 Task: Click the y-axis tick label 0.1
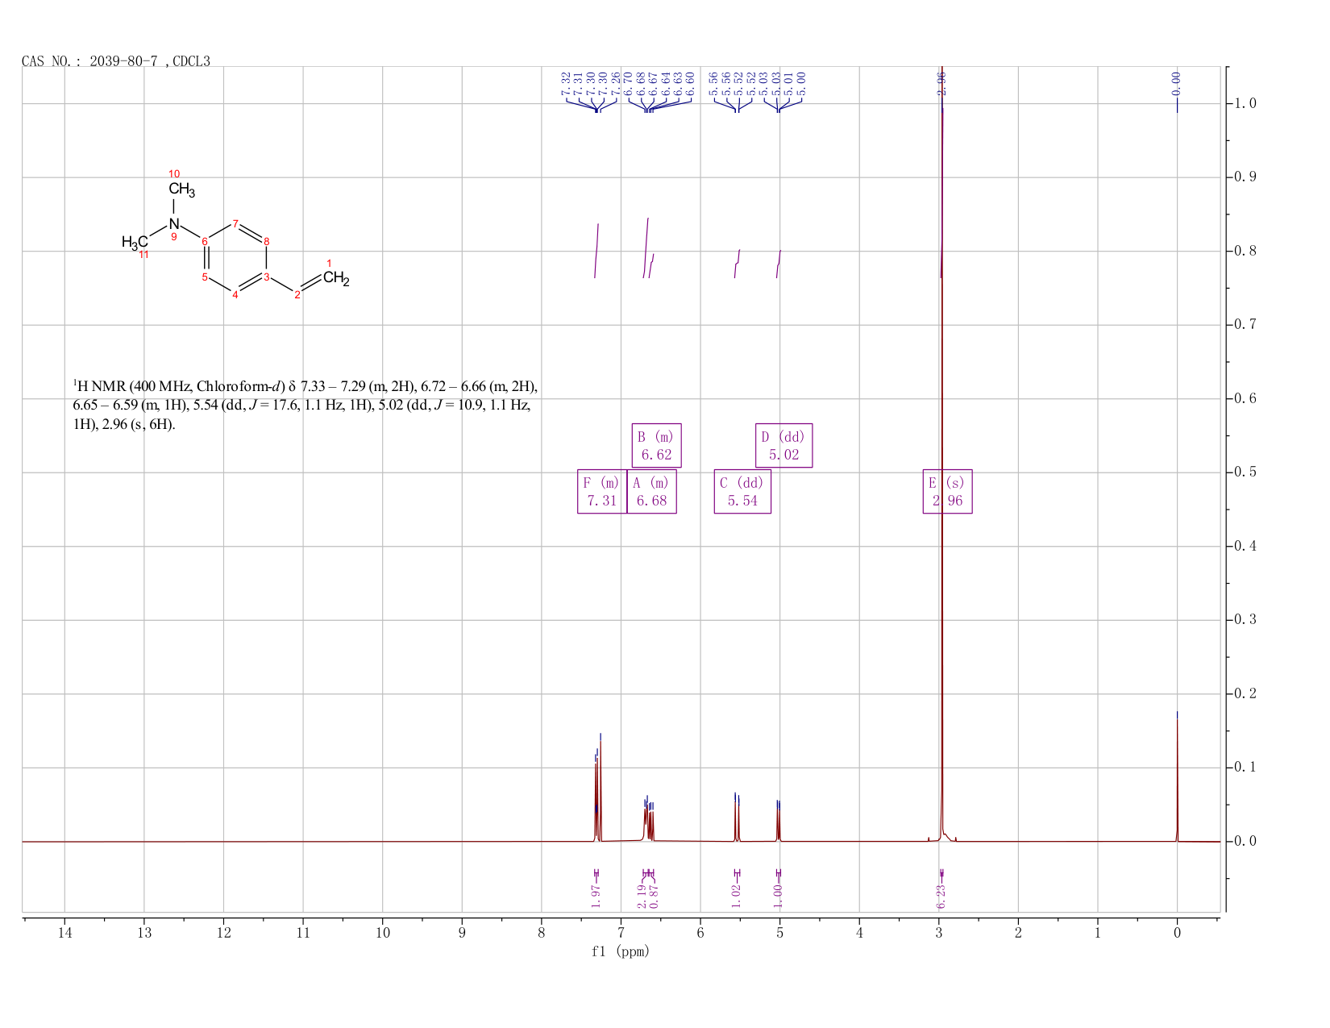coord(1245,768)
